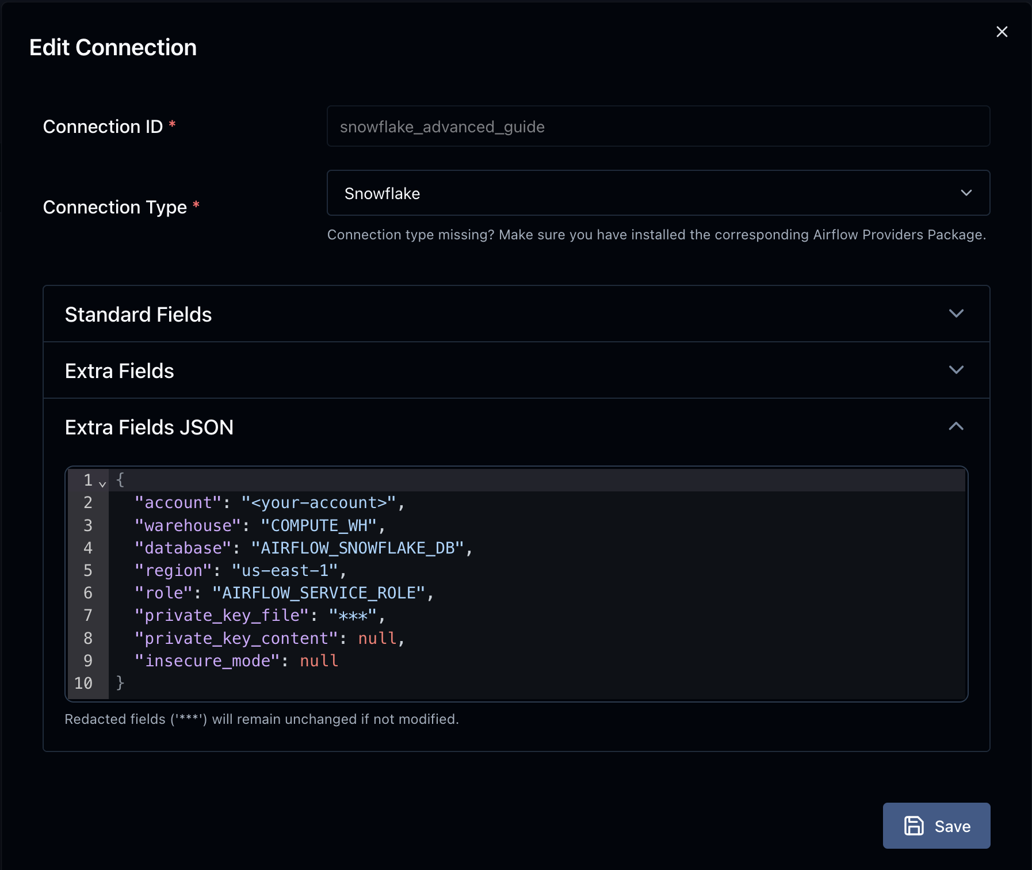Close the Edit Connection dialog

click(1002, 32)
